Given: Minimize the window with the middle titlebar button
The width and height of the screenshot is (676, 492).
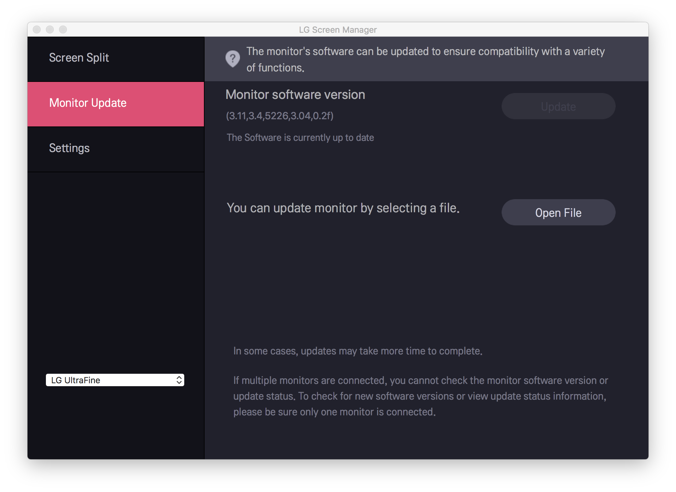Looking at the screenshot, I should point(50,29).
